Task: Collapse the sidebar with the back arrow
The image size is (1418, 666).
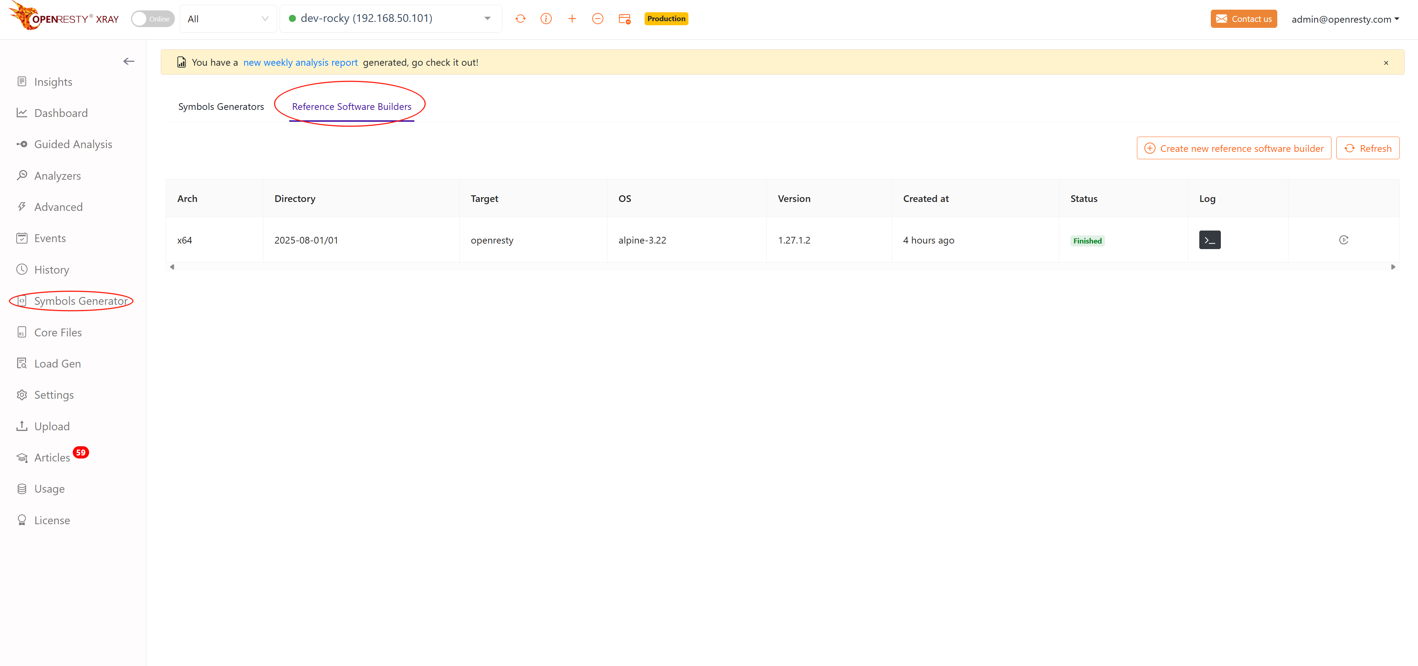Action: coord(129,61)
